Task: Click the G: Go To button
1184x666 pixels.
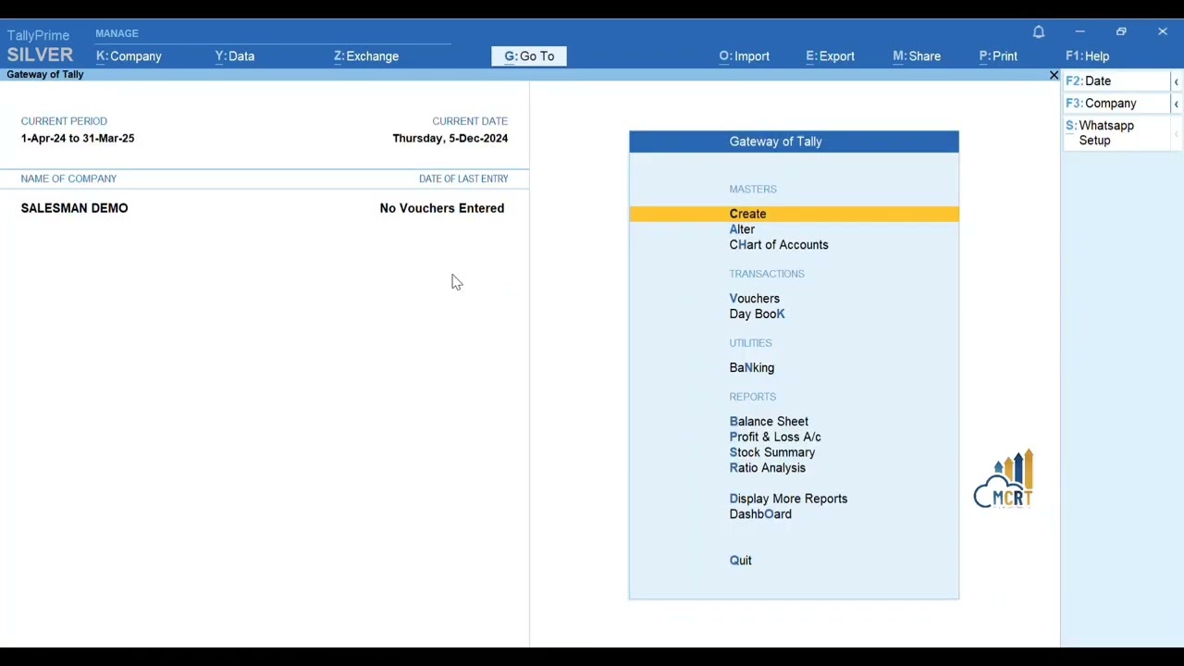Action: (x=529, y=56)
